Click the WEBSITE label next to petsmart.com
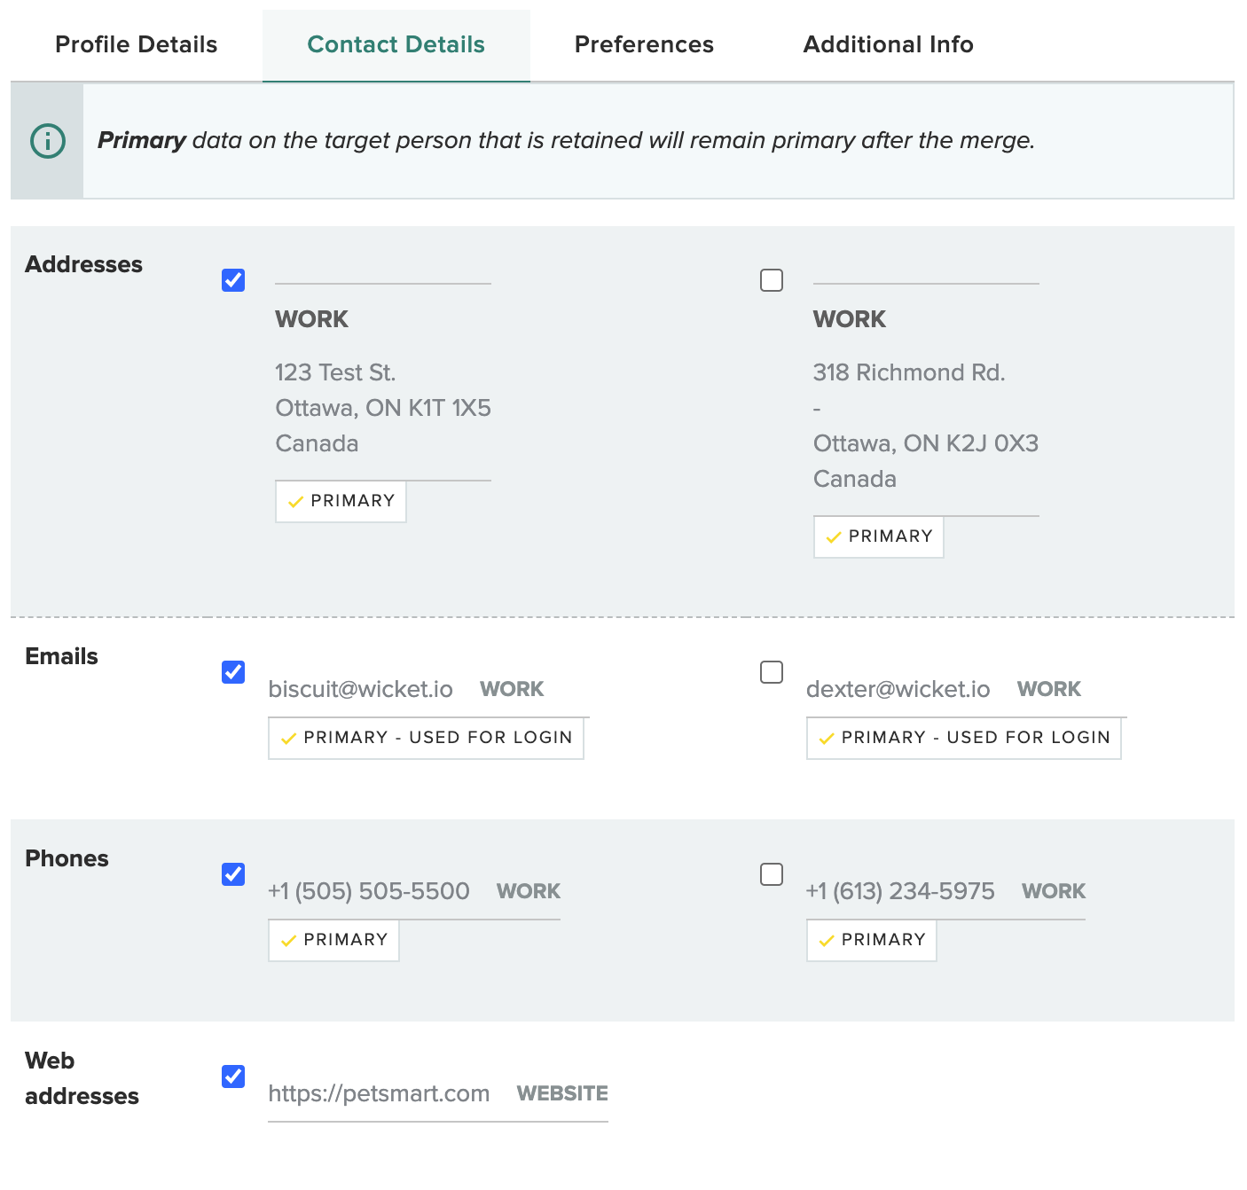The height and width of the screenshot is (1190, 1247). click(x=562, y=1093)
